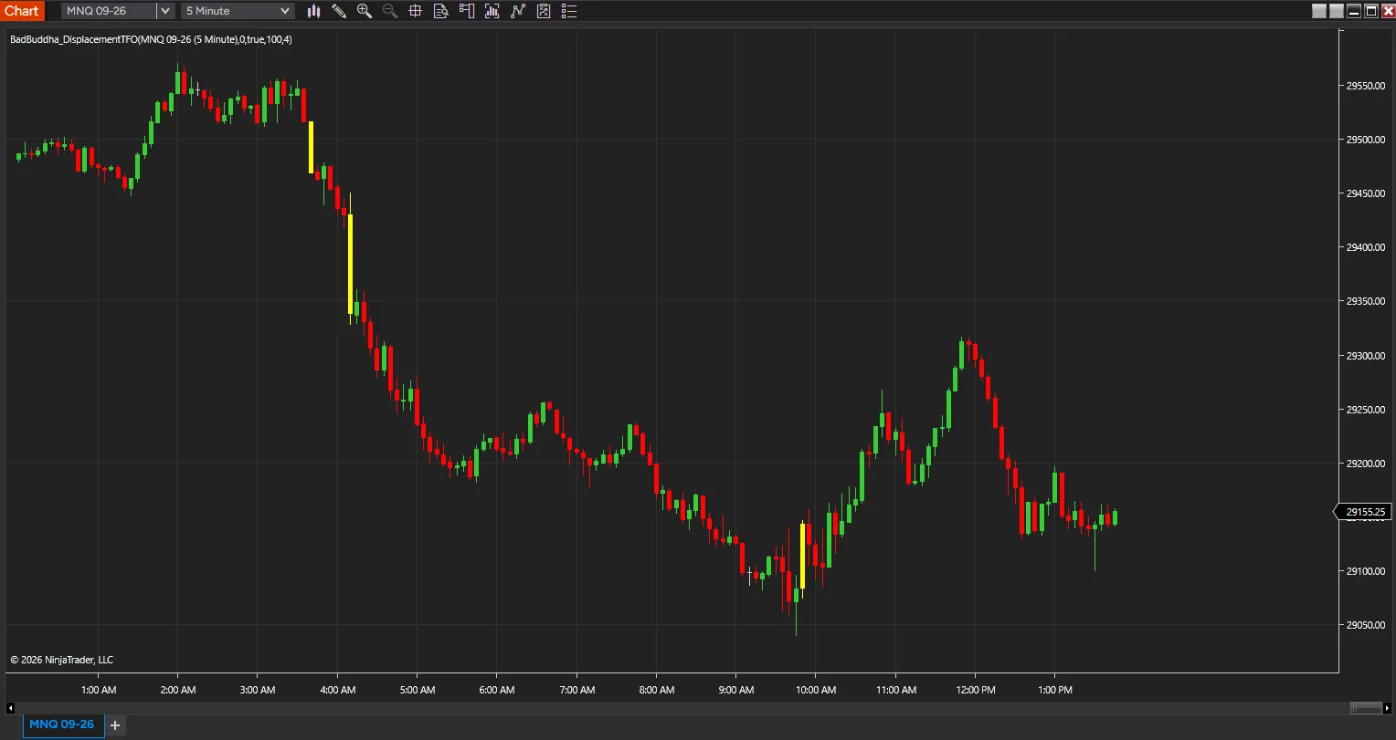The image size is (1396, 740).
Task: Click the 29250.00 price axis label
Action: (x=1365, y=410)
